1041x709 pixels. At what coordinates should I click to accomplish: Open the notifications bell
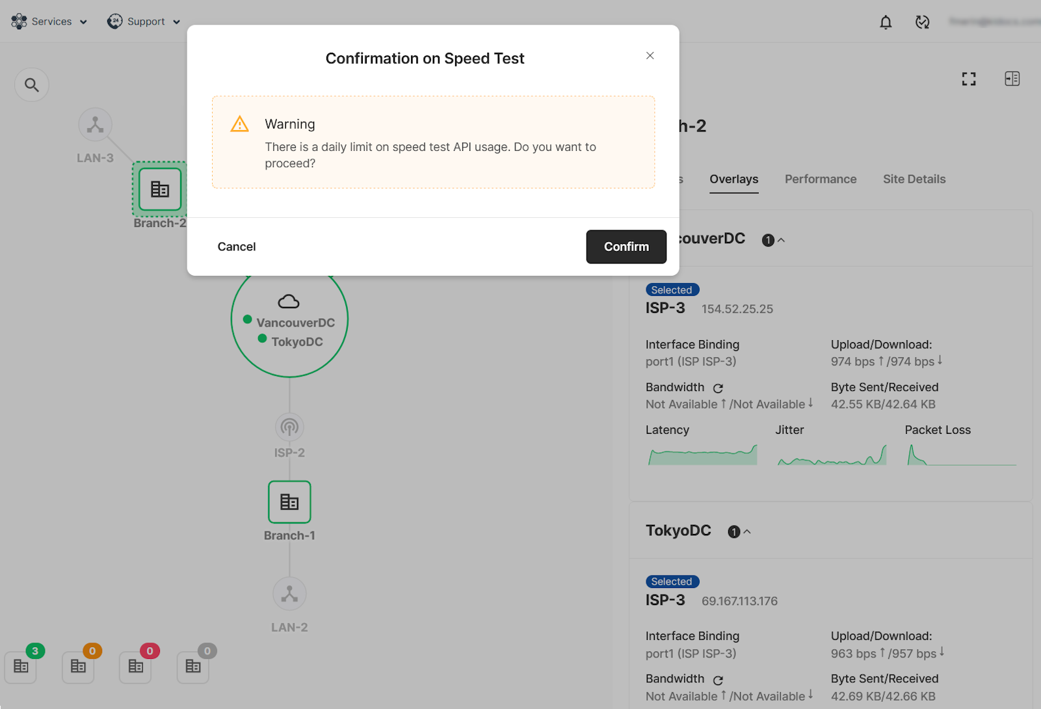(886, 22)
